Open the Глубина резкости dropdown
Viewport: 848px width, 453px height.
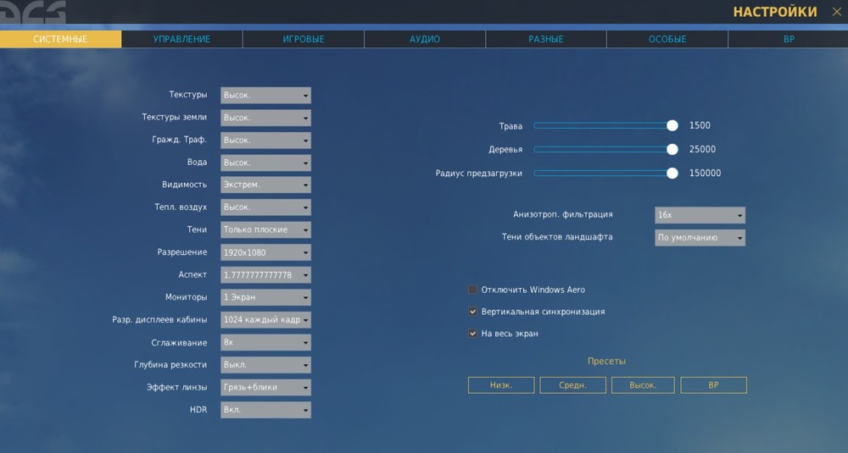tap(265, 364)
